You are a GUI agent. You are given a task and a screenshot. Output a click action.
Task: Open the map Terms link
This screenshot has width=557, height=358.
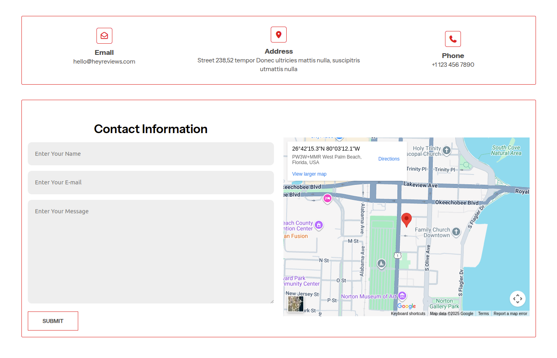tap(483, 313)
